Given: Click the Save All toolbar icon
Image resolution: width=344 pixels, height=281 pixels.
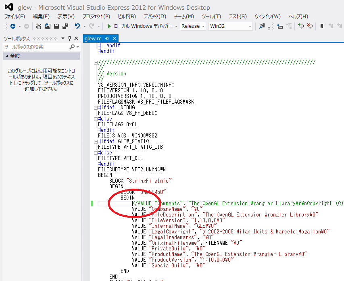Looking at the screenshot, I should click(65, 26).
